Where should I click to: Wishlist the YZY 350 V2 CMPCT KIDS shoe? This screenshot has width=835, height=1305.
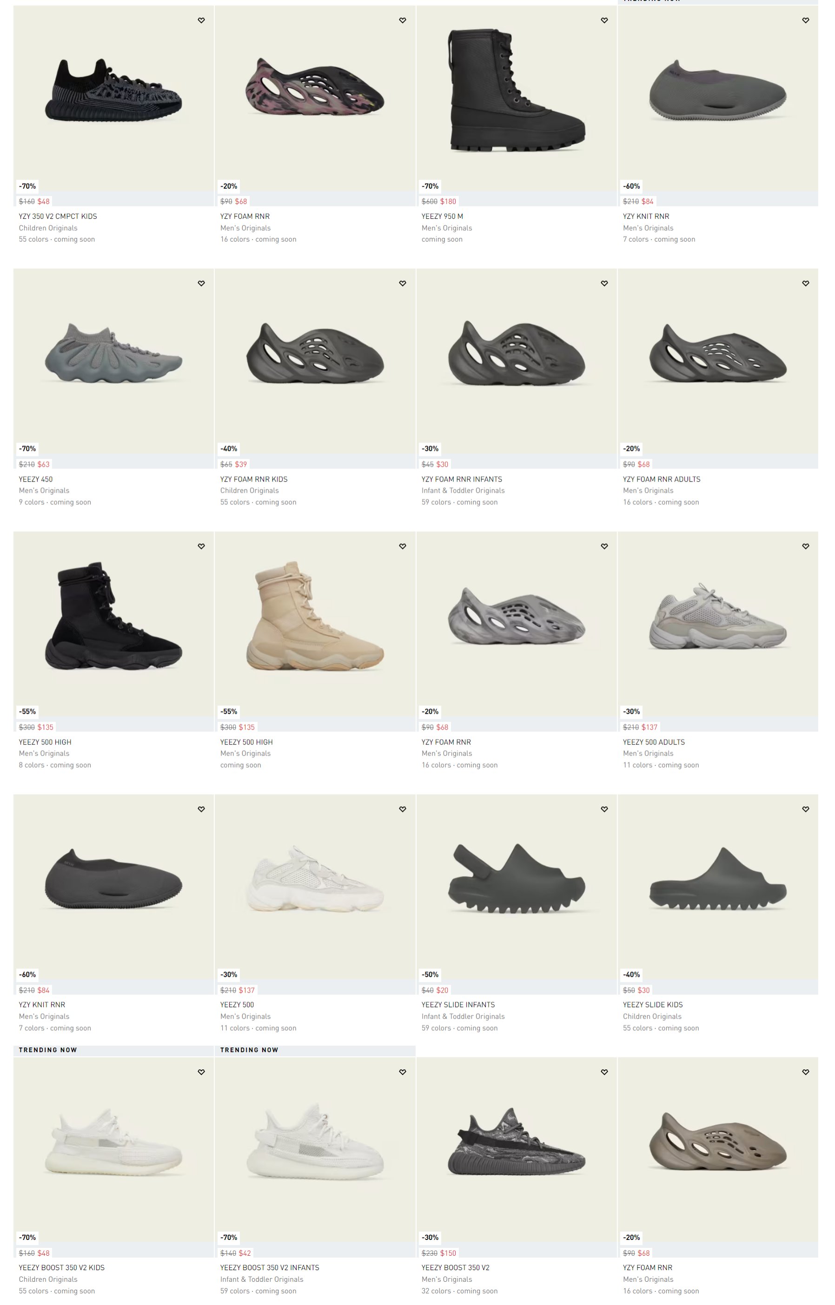point(201,20)
